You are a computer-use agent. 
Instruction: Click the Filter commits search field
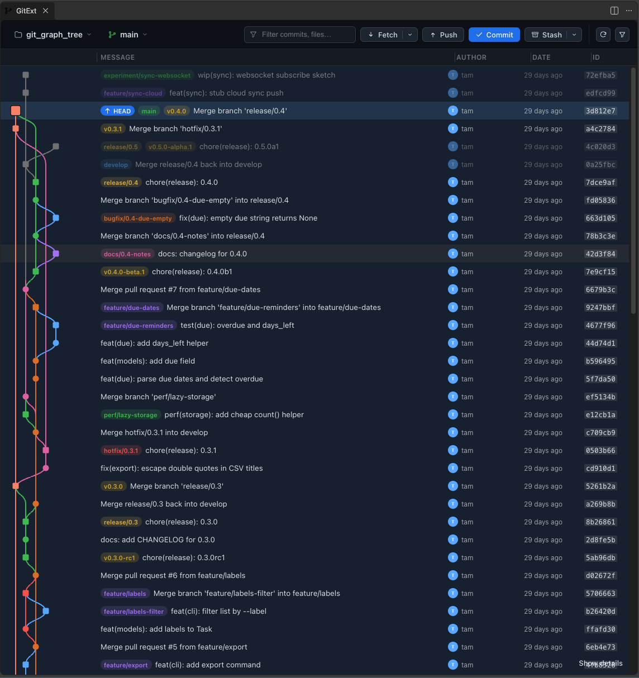click(x=300, y=35)
